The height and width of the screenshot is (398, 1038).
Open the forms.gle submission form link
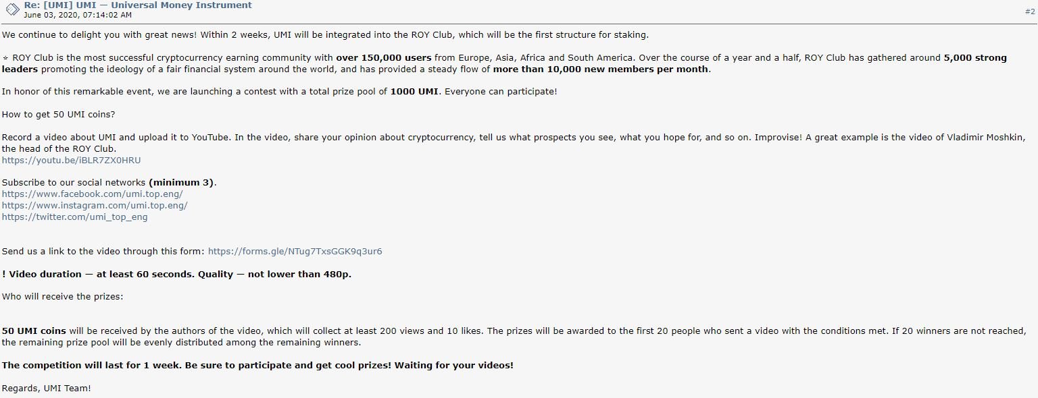(x=295, y=252)
